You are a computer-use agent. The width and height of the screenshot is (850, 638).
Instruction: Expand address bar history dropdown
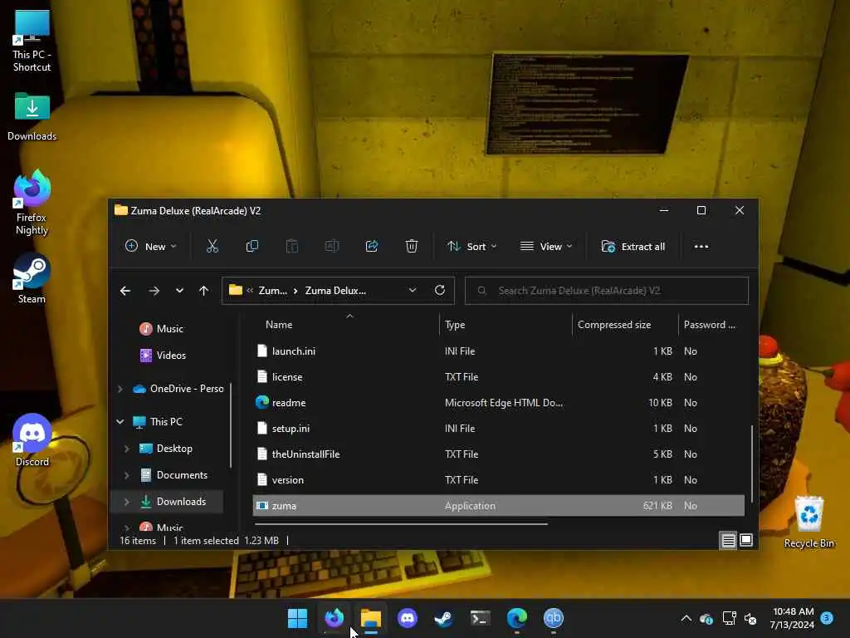coord(413,290)
